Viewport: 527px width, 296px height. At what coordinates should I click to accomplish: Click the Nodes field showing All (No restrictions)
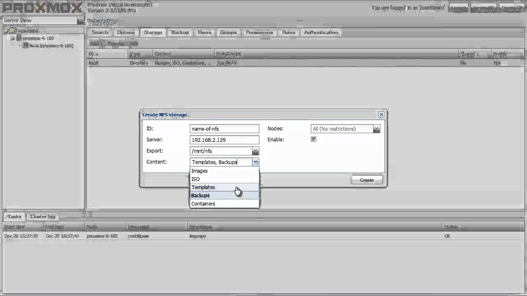(342, 129)
